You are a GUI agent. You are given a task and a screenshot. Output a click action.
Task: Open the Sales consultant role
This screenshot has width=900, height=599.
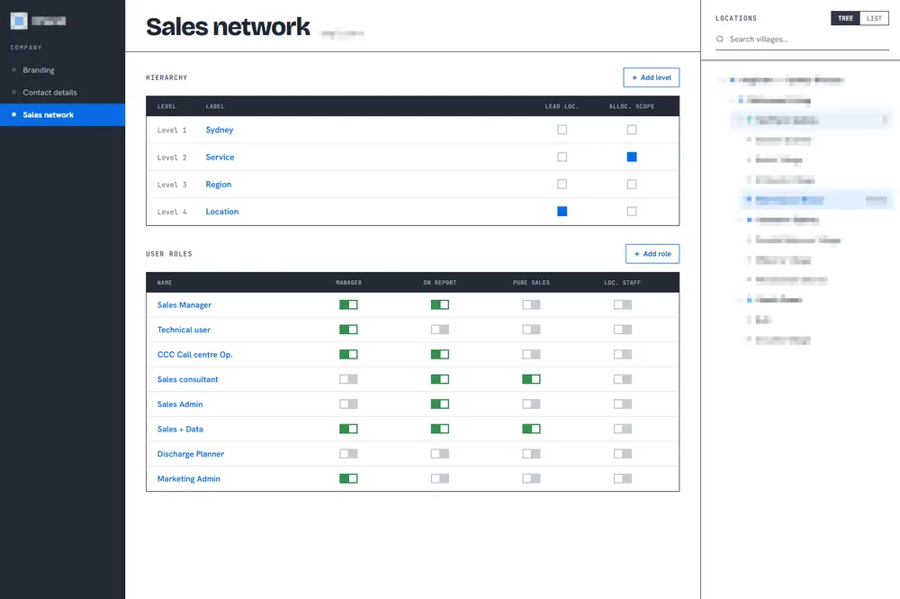click(188, 379)
